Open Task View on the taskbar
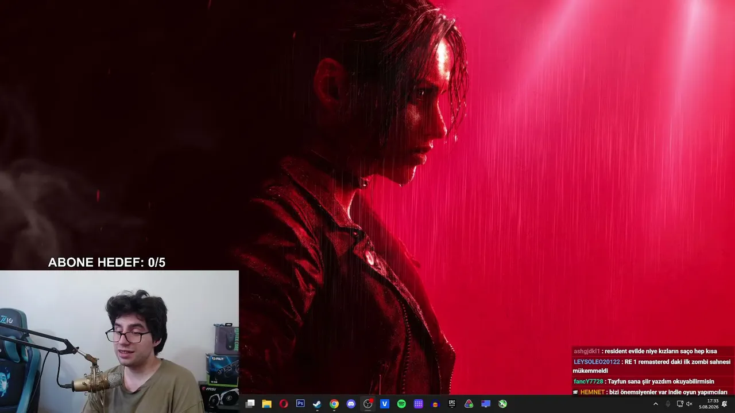735x413 pixels. pos(250,404)
